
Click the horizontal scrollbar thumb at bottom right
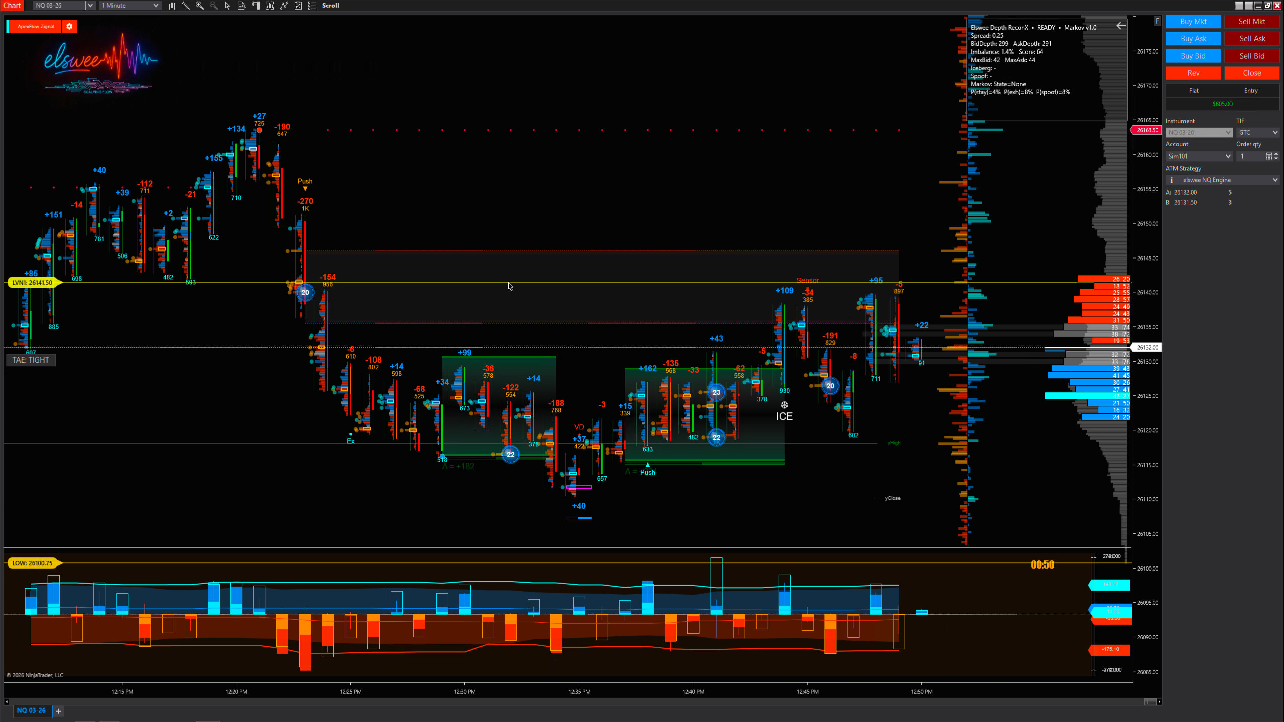(x=1150, y=702)
